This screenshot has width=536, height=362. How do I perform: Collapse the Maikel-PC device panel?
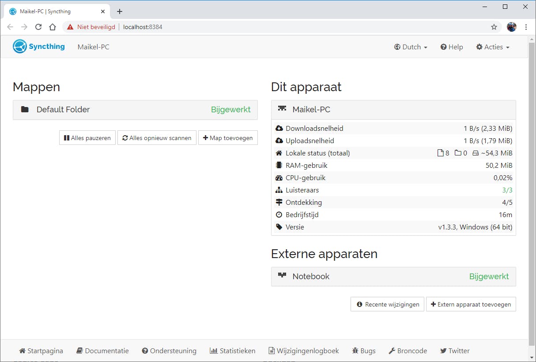393,110
